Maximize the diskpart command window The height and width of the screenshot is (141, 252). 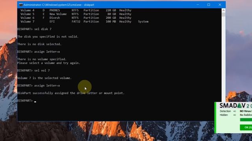(209, 5)
